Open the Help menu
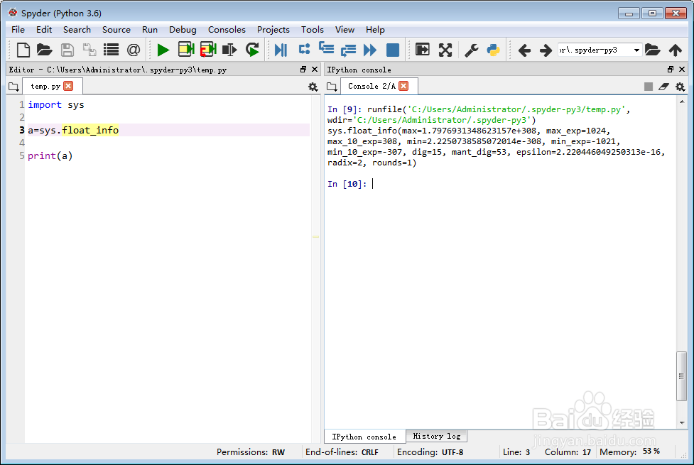Image resolution: width=694 pixels, height=465 pixels. click(375, 30)
